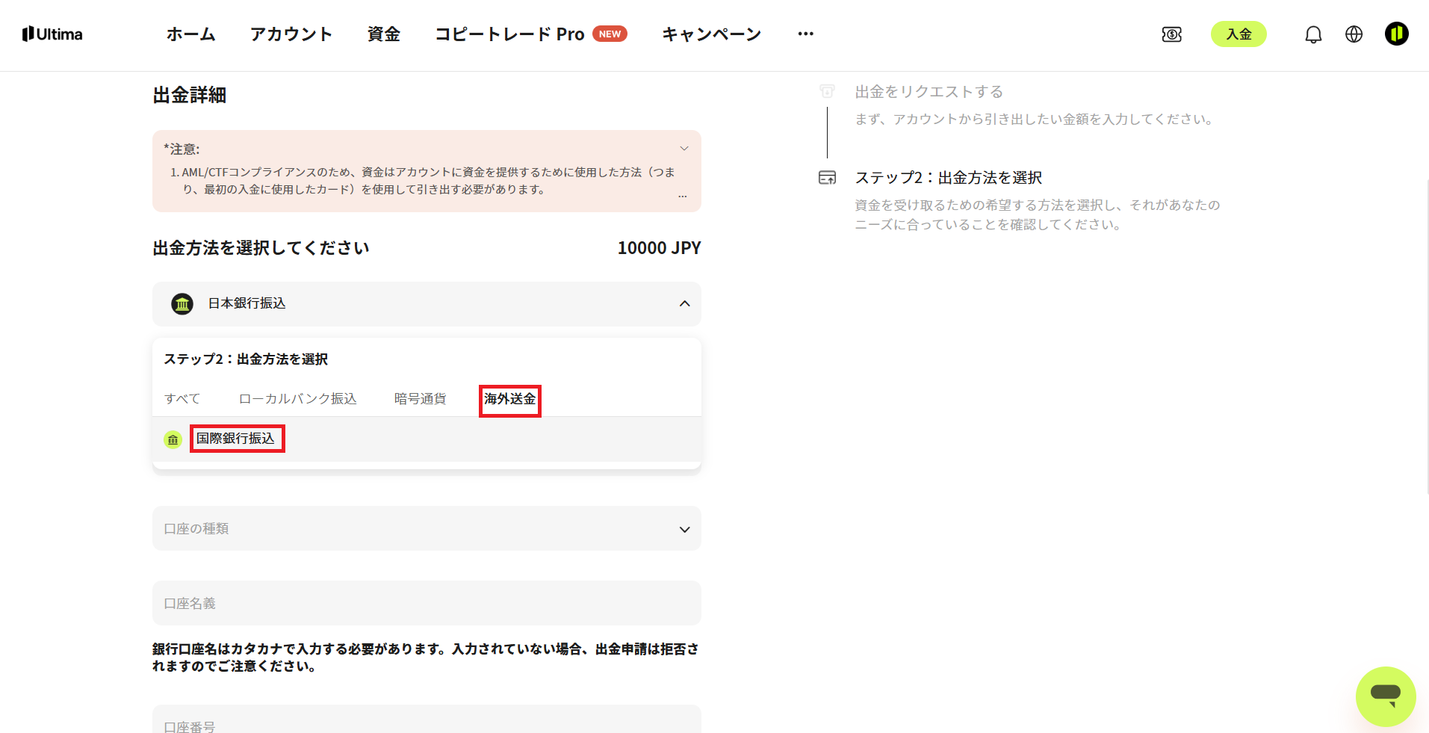Click the 入金 deposit button

click(1239, 34)
